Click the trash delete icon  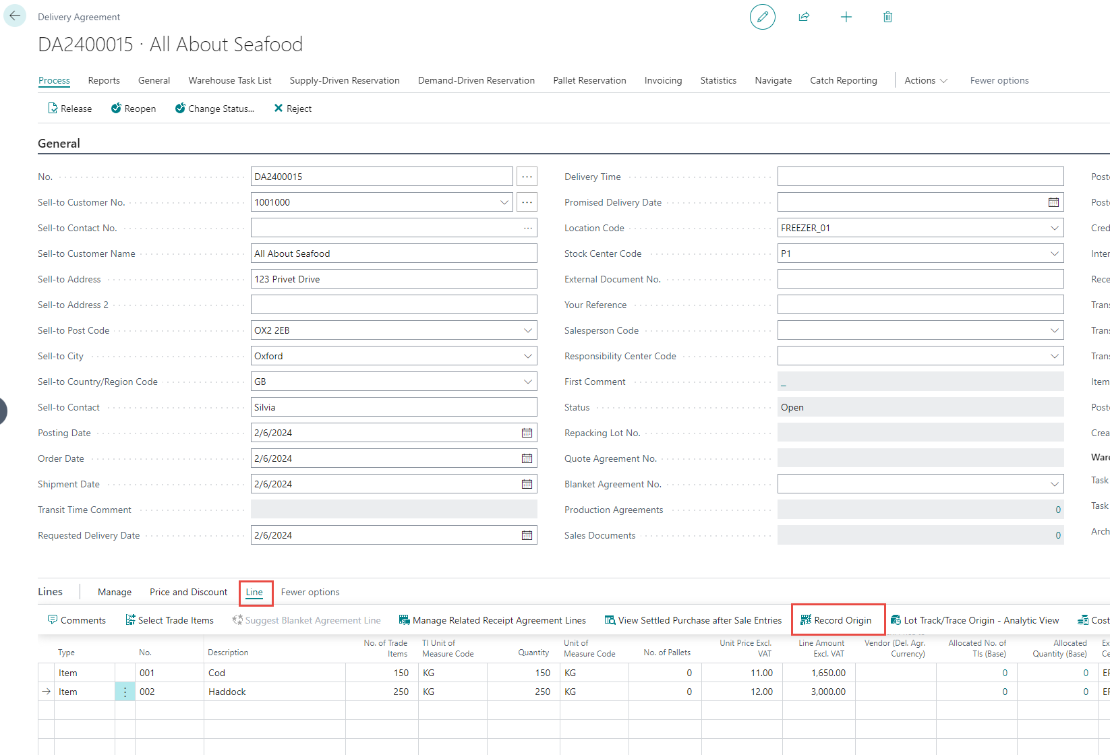pyautogui.click(x=887, y=17)
